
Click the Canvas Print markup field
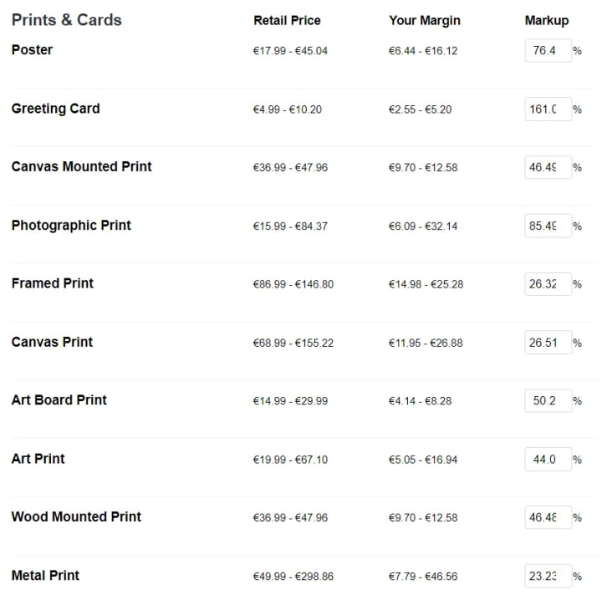548,343
